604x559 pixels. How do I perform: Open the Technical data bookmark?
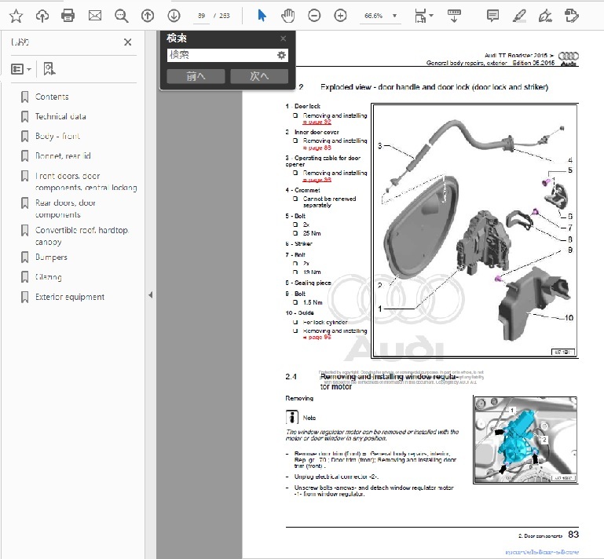60,116
